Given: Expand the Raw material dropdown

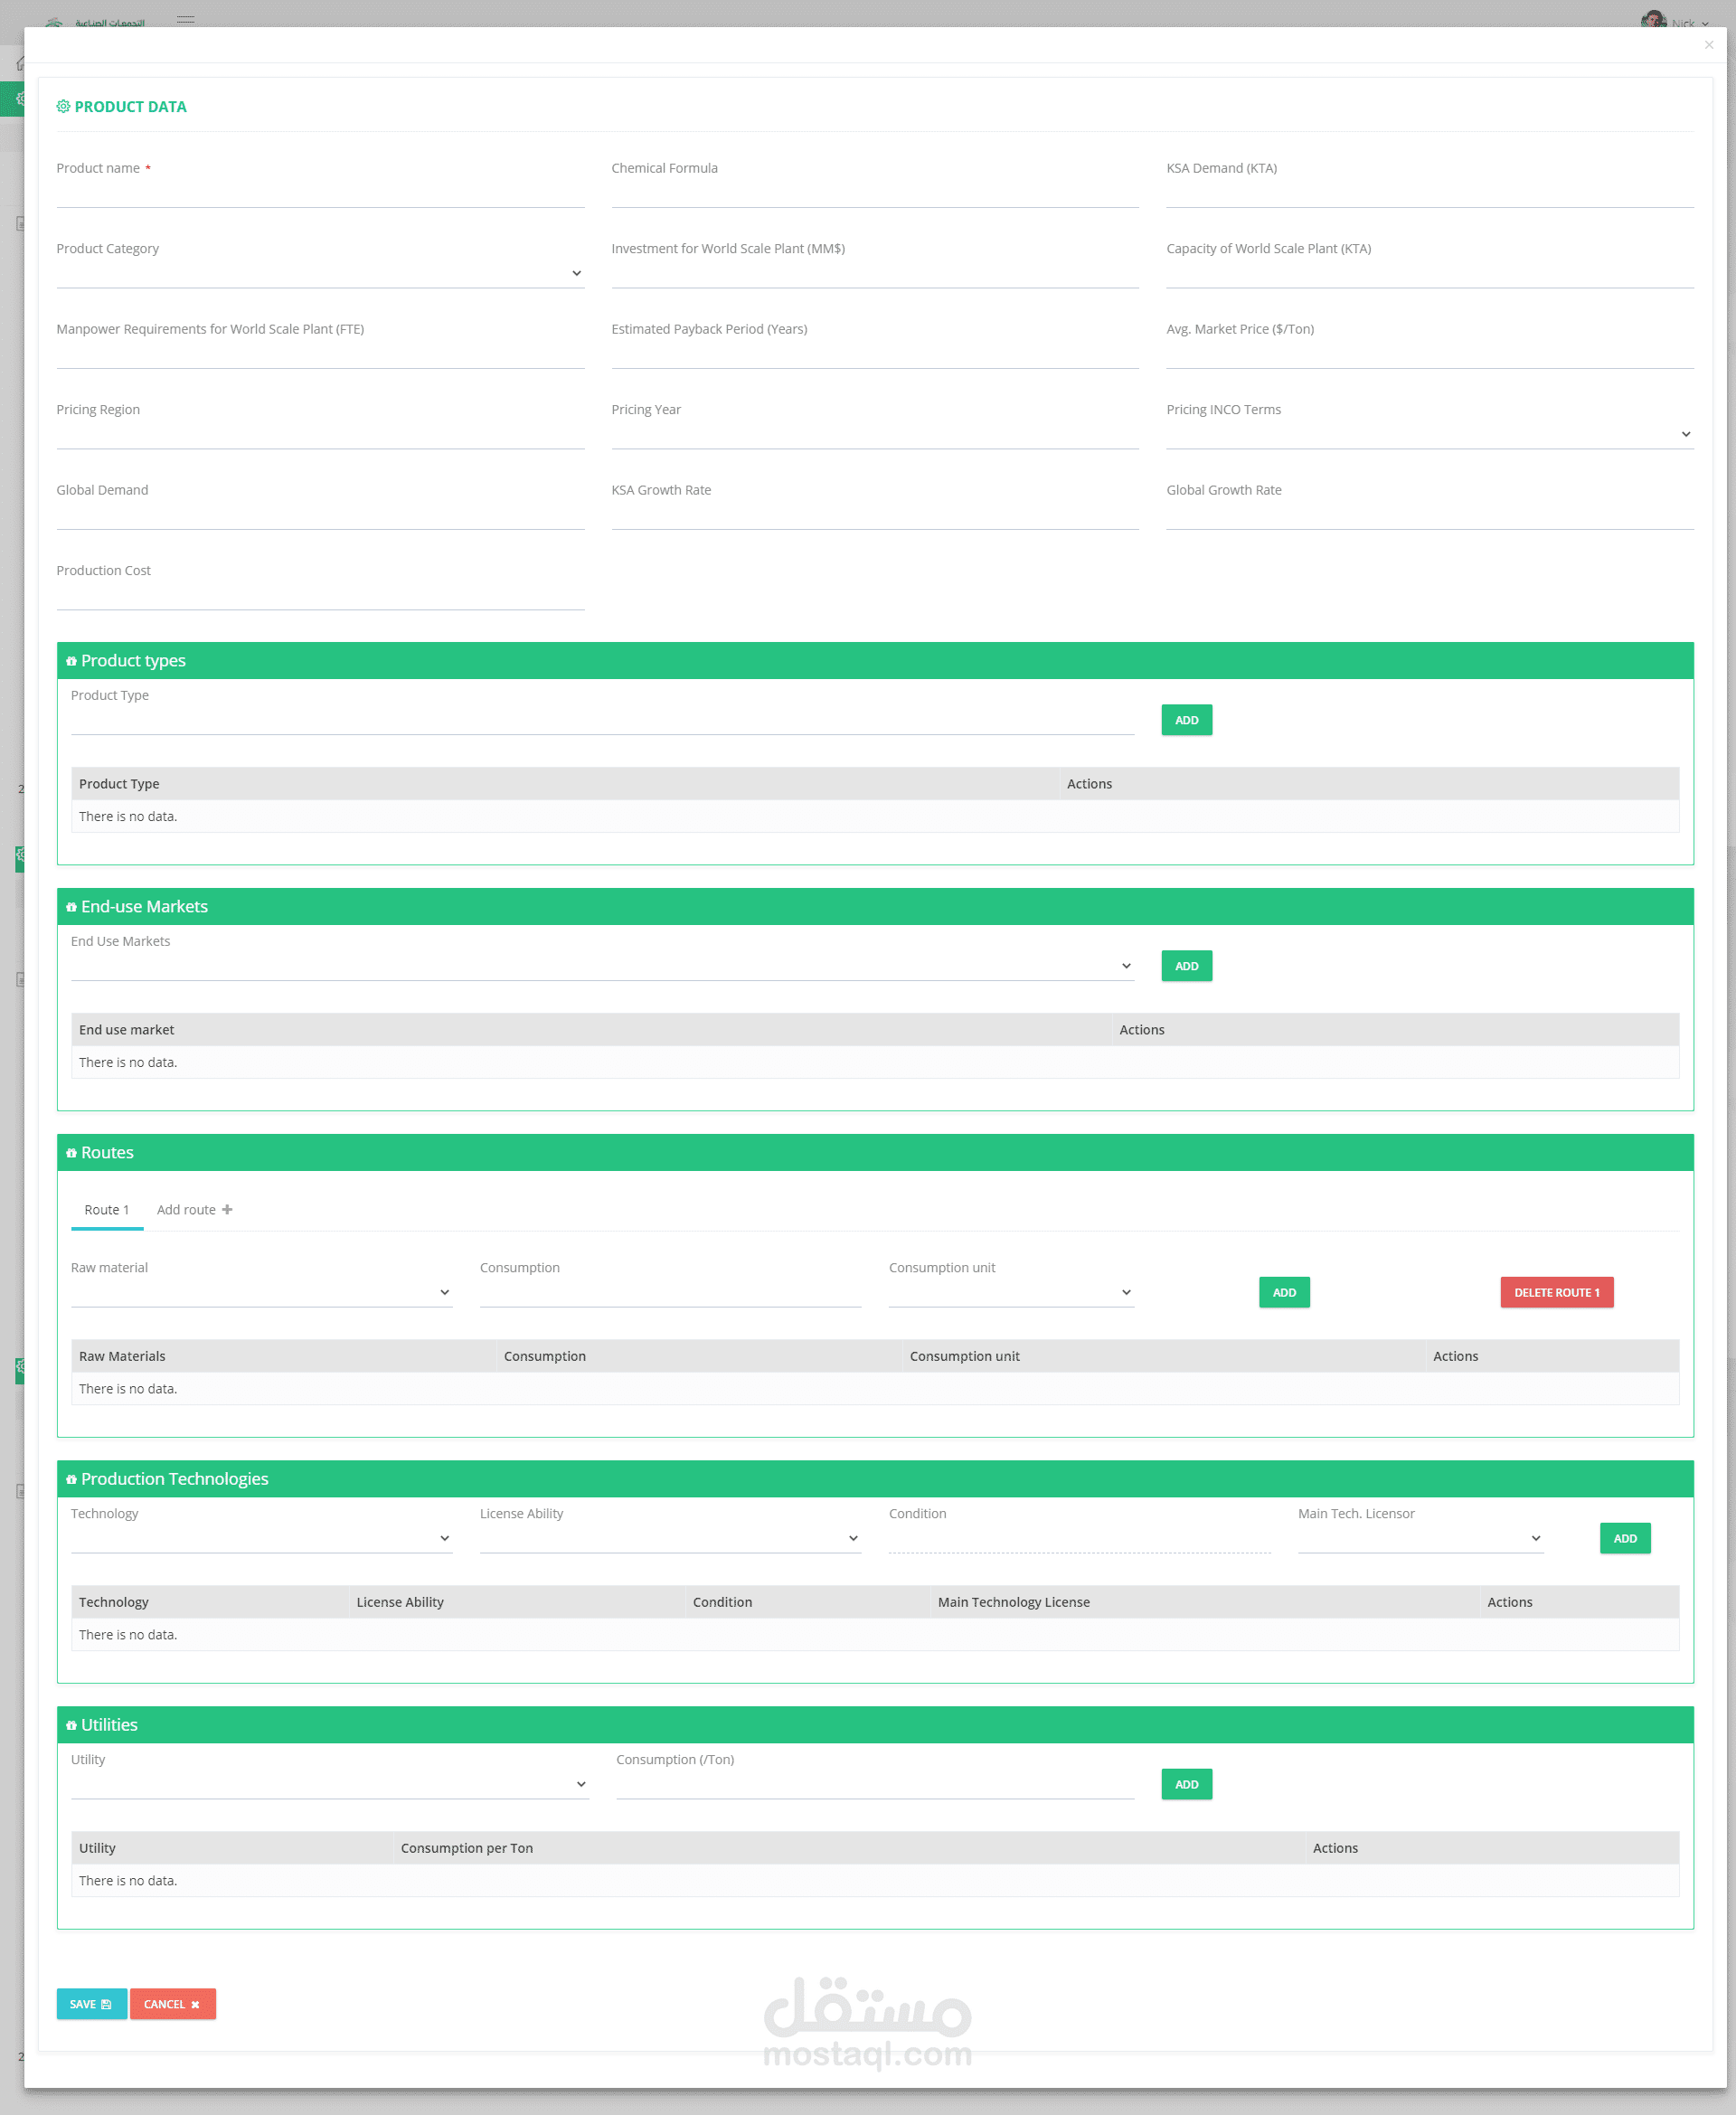Looking at the screenshot, I should 260,1292.
